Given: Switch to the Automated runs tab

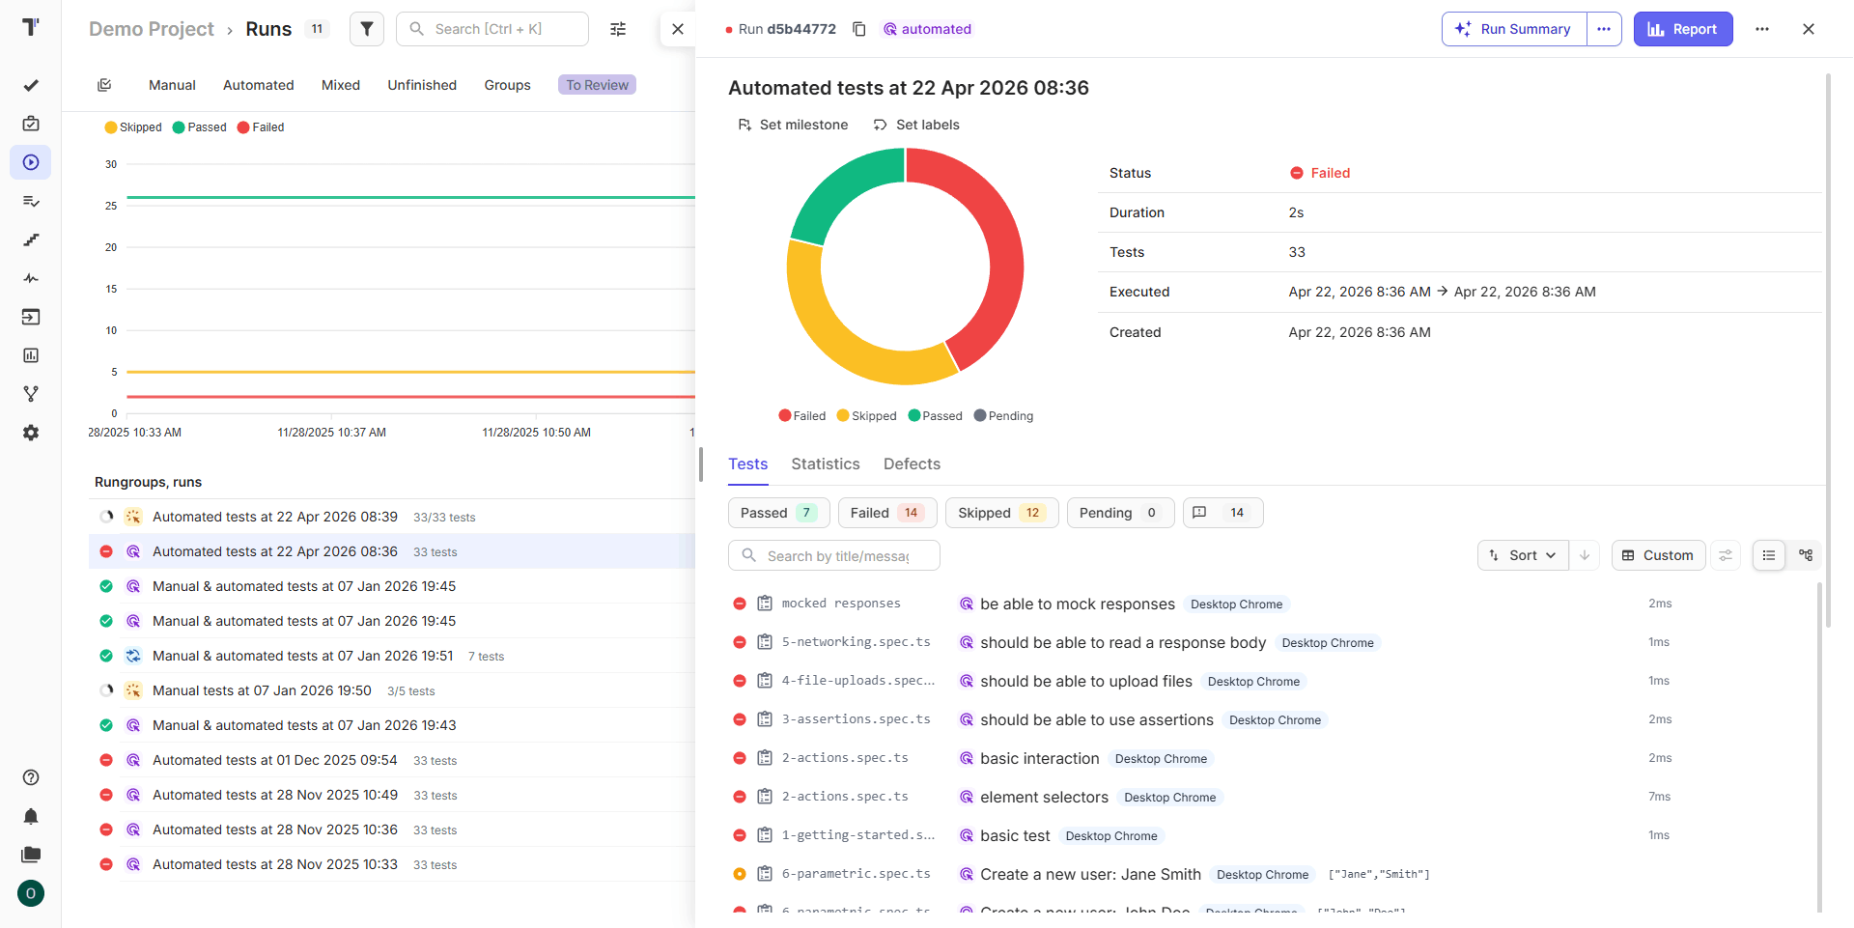Looking at the screenshot, I should 258,85.
